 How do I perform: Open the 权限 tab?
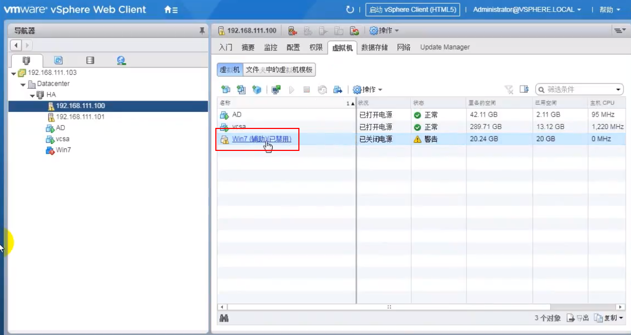(316, 47)
